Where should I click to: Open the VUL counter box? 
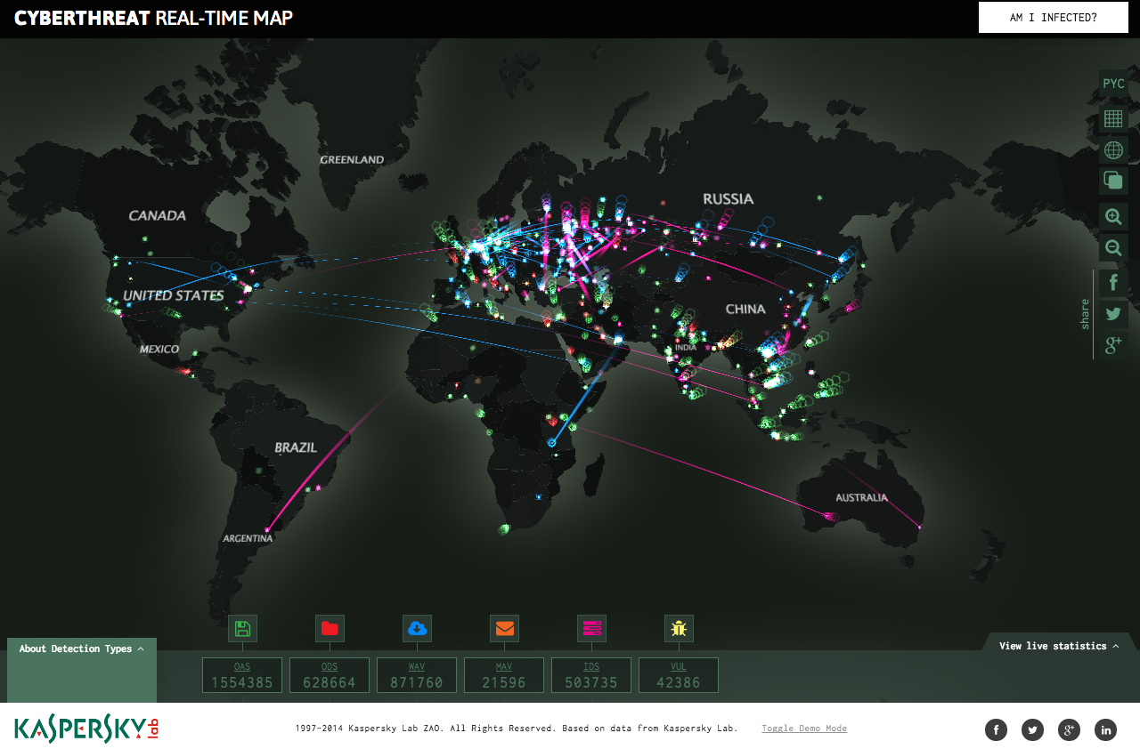[679, 675]
